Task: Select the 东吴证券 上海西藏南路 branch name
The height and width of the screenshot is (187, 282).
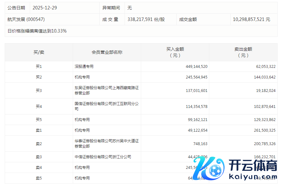Action: (x=106, y=90)
